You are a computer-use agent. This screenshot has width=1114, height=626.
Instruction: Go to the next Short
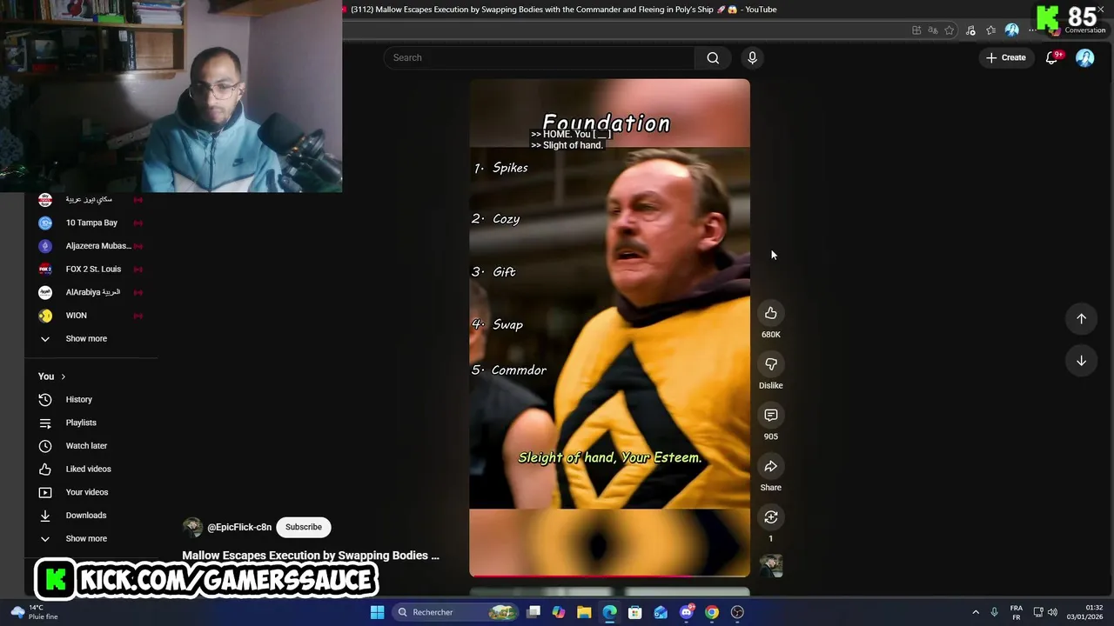(1081, 361)
